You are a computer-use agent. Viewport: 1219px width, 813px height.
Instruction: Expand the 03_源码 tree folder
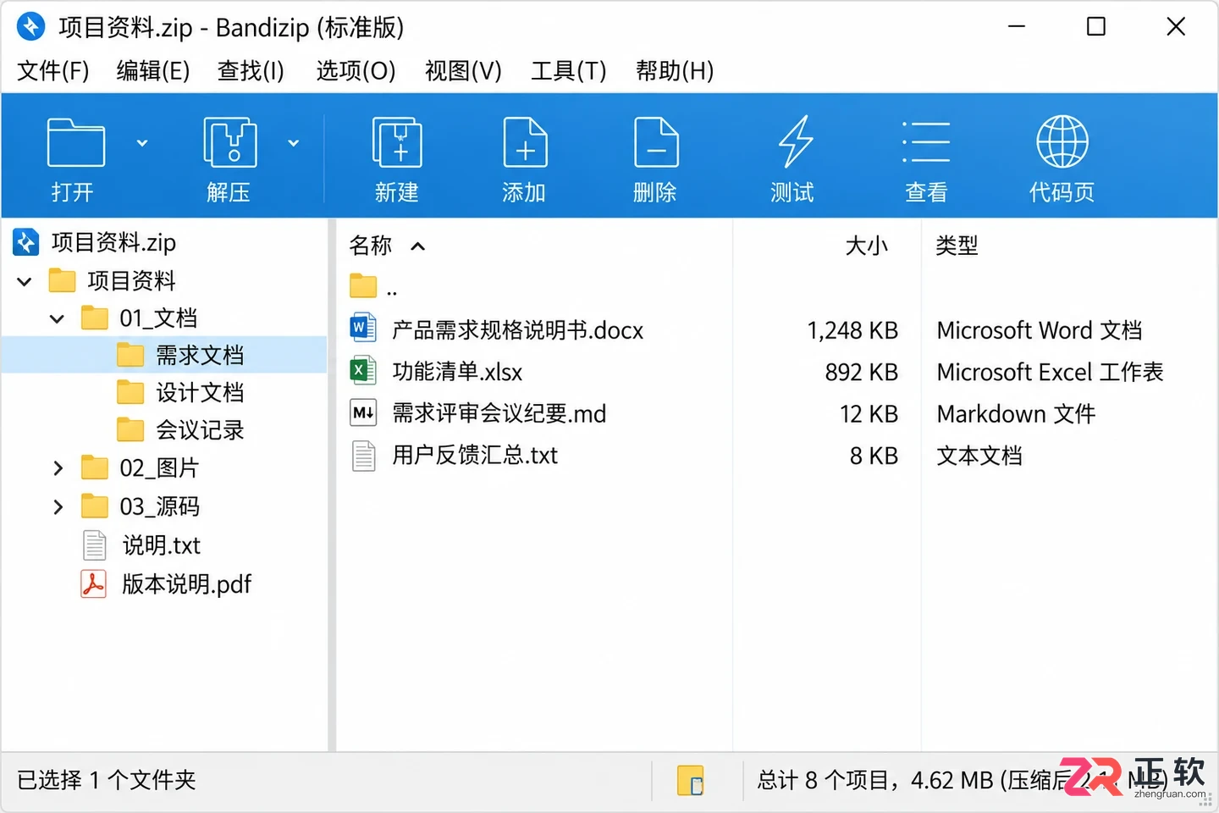[x=58, y=506]
